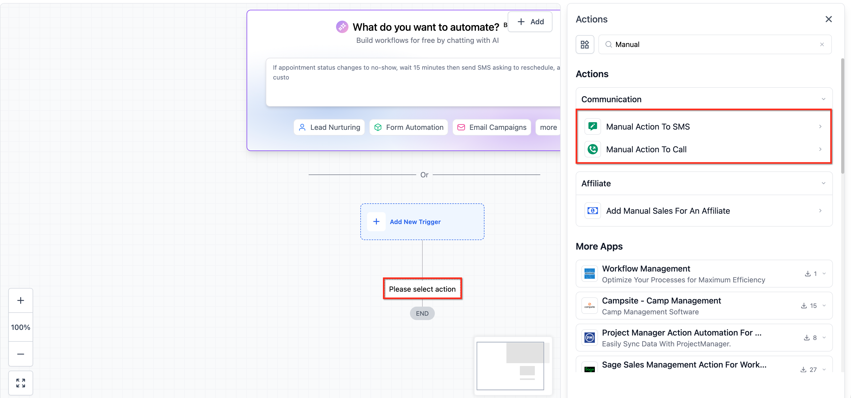Click the zoom in plus icon
The width and height of the screenshot is (851, 398).
click(x=20, y=300)
